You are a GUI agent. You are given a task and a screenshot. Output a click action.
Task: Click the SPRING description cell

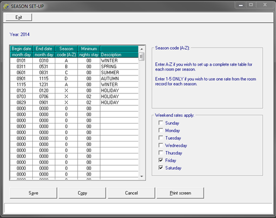click(x=119, y=67)
